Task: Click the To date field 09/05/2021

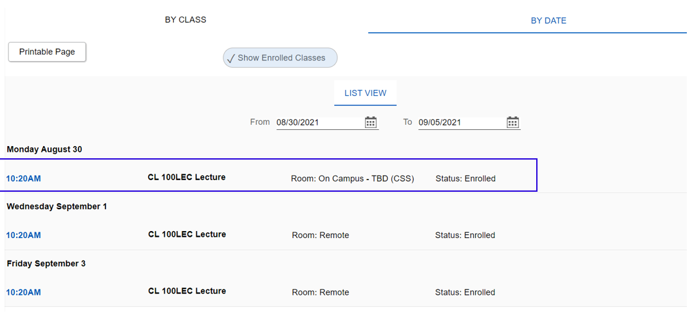Action: click(x=460, y=122)
